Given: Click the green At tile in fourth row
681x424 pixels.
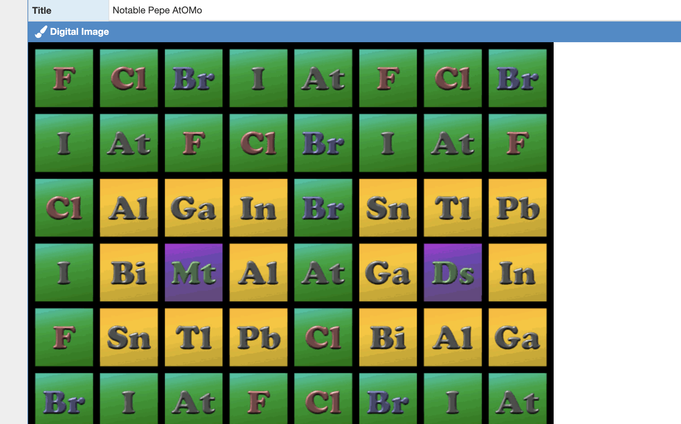Looking at the screenshot, I should coord(323,272).
